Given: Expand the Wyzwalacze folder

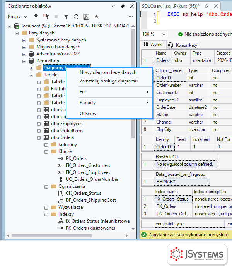Looking at the screenshot, I should 46,208.
